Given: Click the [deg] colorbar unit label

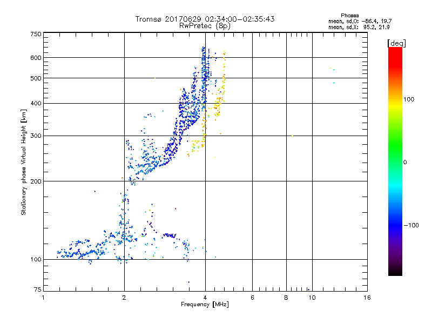Looking at the screenshot, I should 396,43.
